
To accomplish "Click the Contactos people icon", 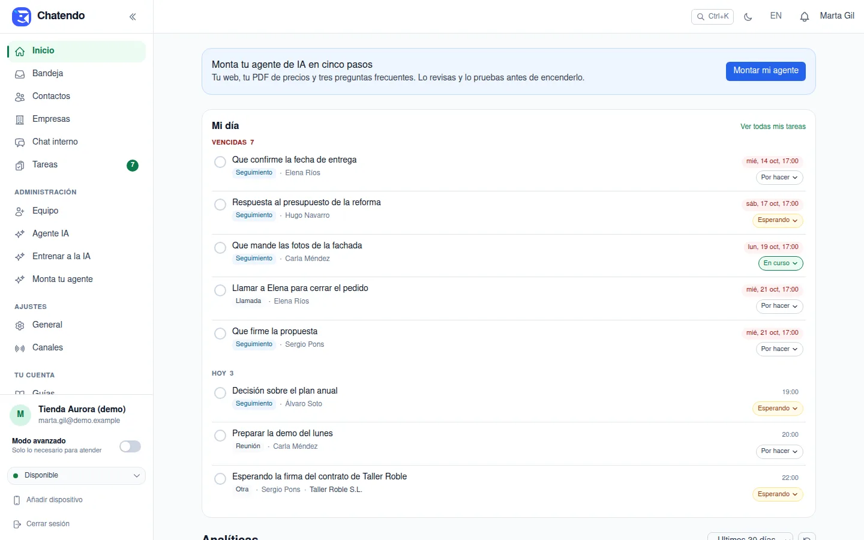I will click(20, 97).
